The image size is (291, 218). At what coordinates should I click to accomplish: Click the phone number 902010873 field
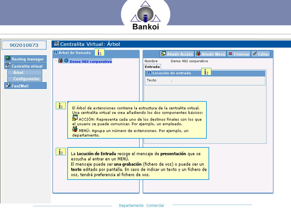pos(24,45)
